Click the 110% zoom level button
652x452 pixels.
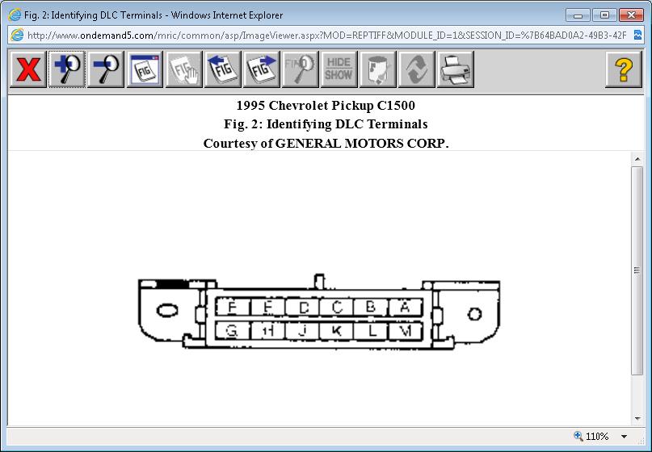point(591,436)
